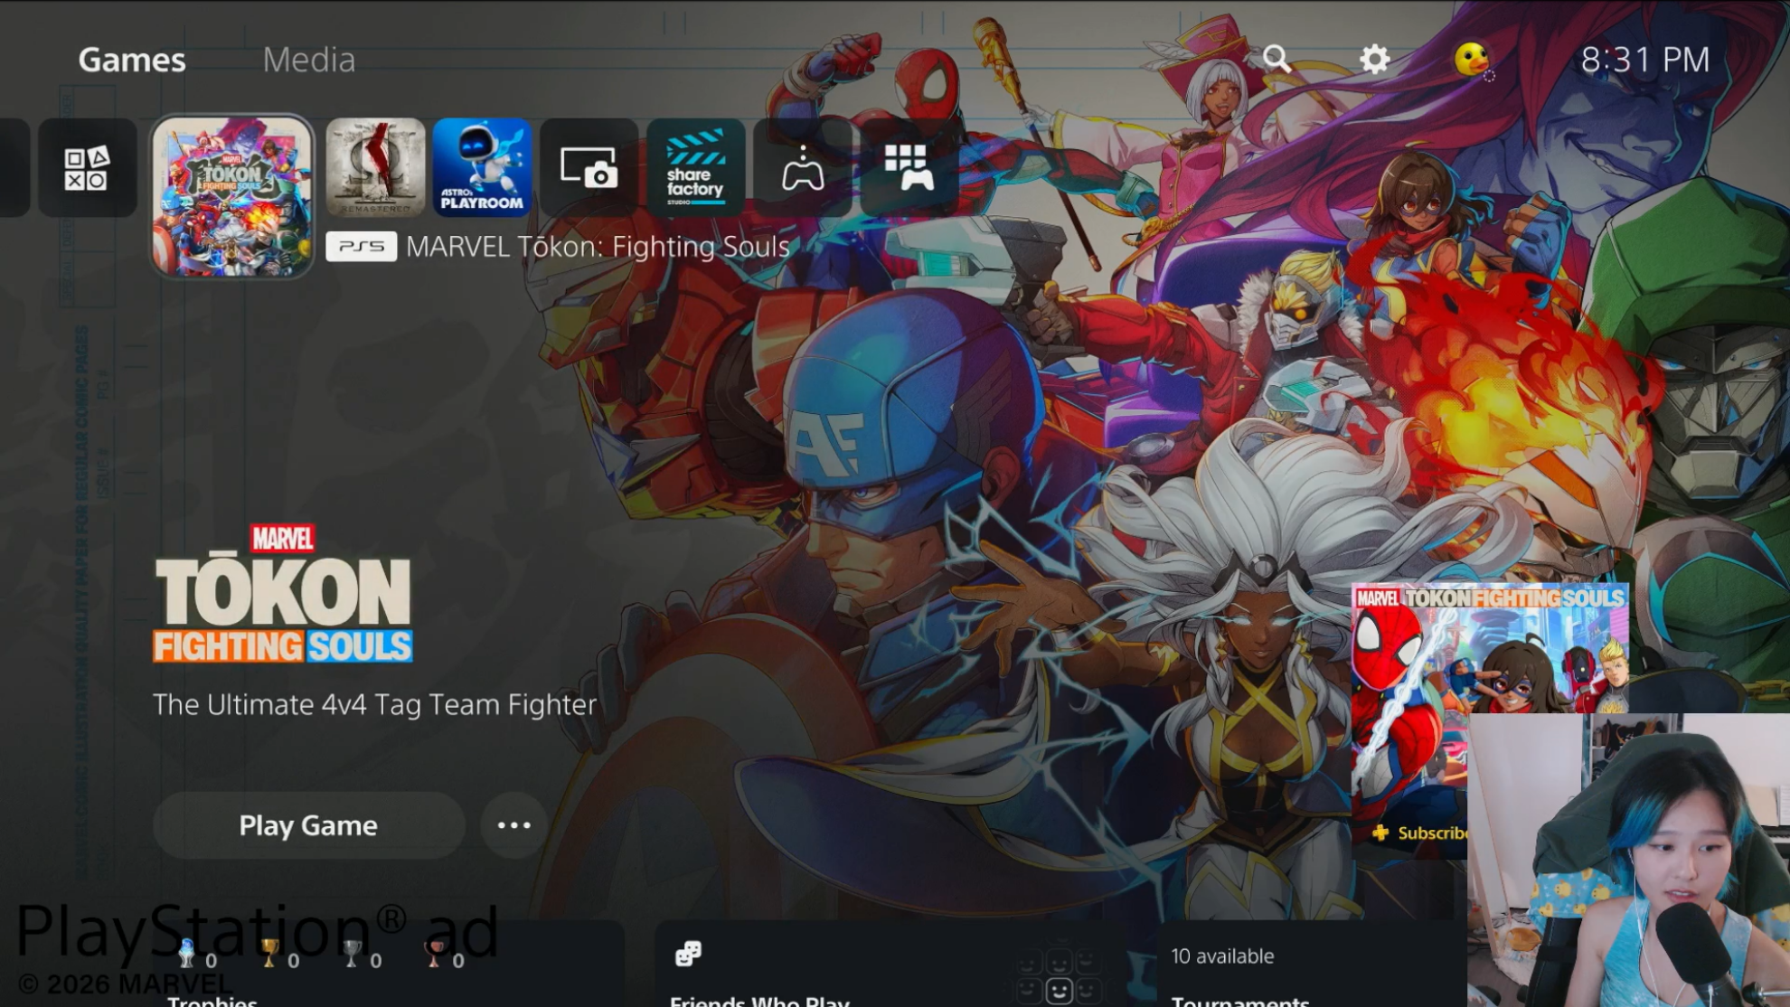Viewport: 1790px width, 1007px height.
Task: Click the PS5 platform badge
Action: tap(361, 247)
